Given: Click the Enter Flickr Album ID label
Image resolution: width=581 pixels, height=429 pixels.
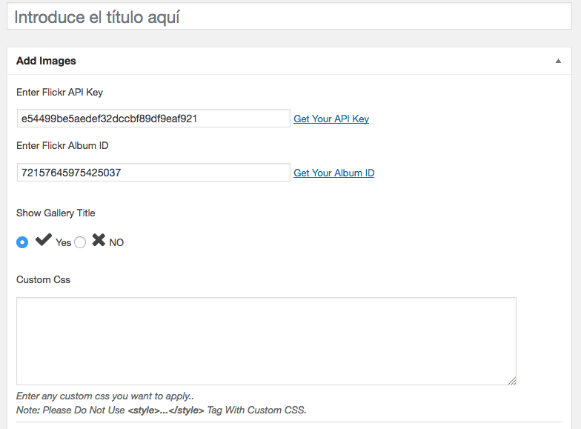Looking at the screenshot, I should (x=62, y=145).
